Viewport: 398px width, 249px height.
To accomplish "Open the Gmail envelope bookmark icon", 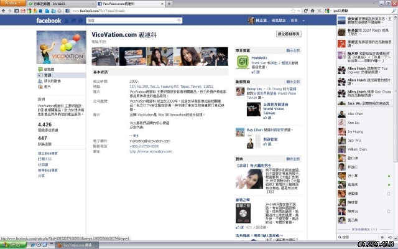I will (x=23, y=11).
